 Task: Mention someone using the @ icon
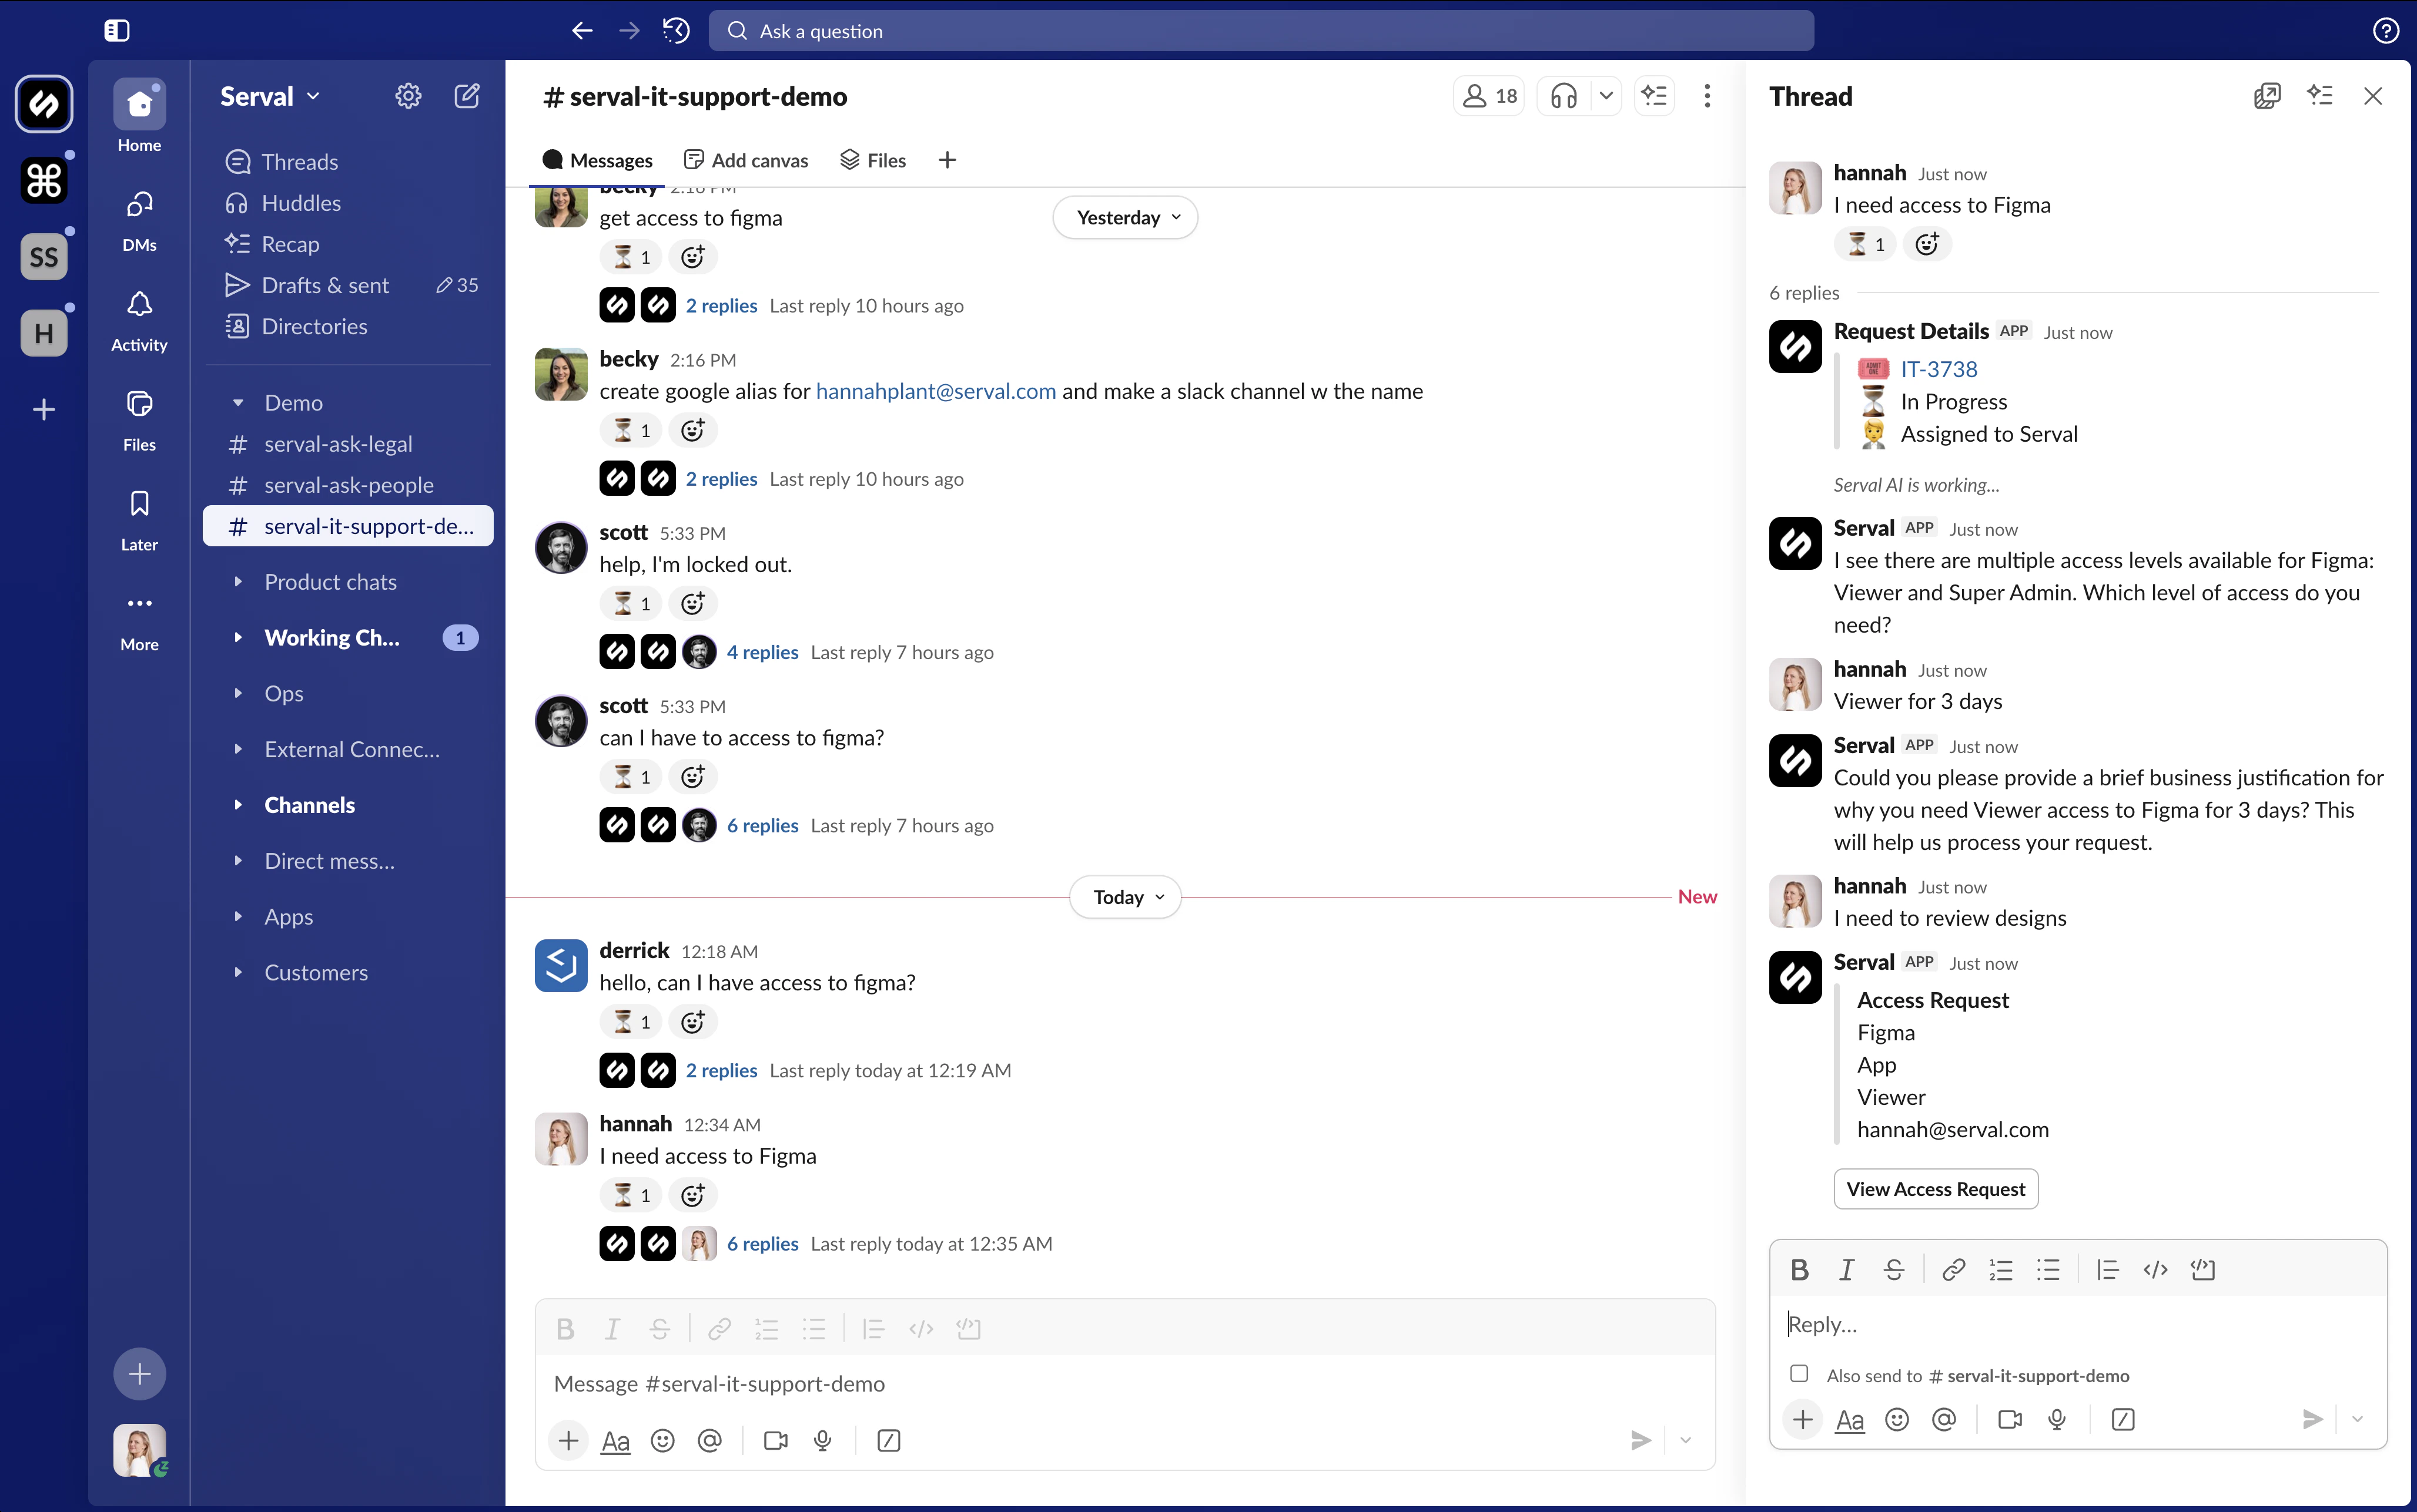(x=709, y=1440)
